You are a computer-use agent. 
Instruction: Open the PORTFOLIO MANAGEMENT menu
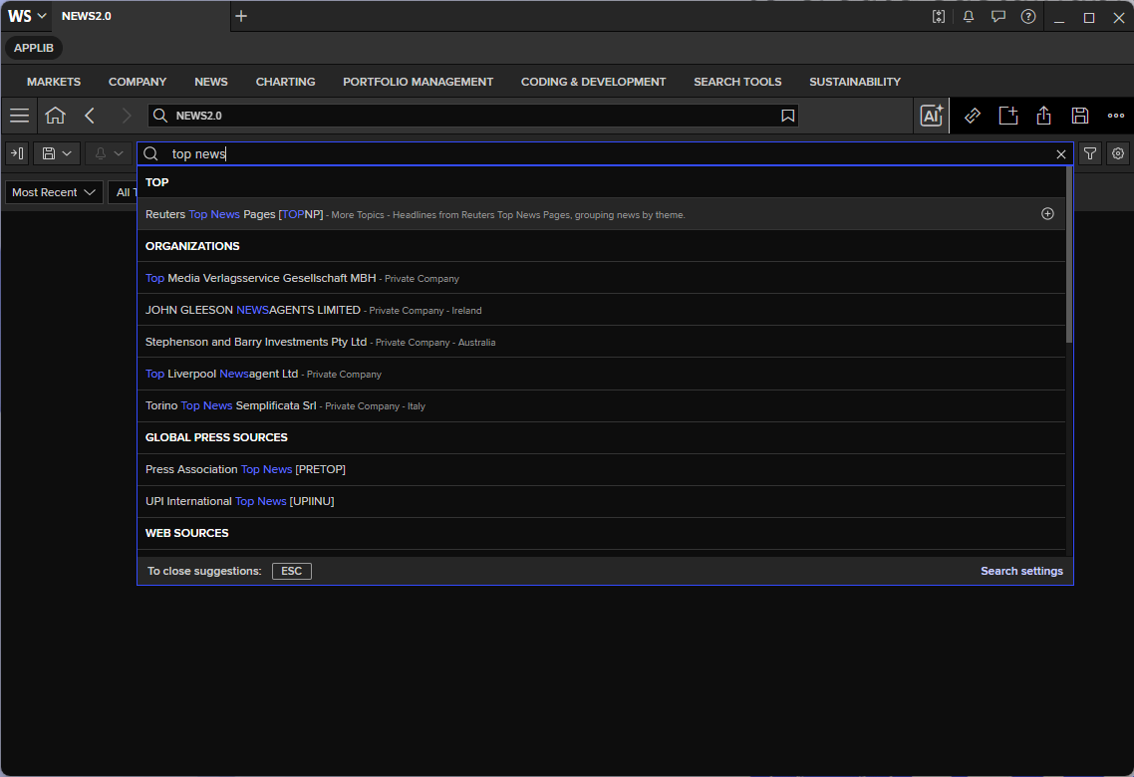418,82
